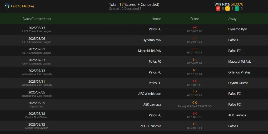Select AFC Wimbledon team link
This screenshot has height=134, width=268.
(150, 94)
